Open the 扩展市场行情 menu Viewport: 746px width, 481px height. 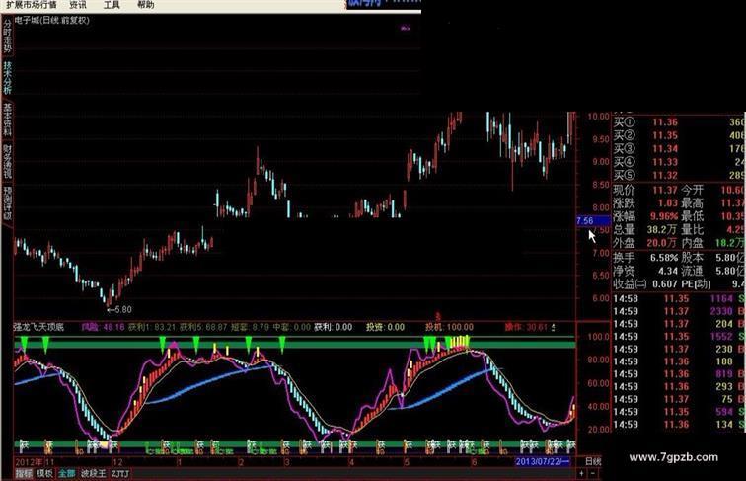tap(32, 5)
